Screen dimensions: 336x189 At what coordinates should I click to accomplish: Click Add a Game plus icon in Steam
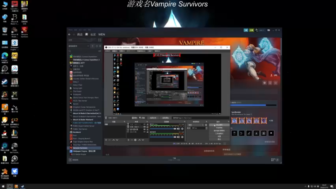[70, 160]
